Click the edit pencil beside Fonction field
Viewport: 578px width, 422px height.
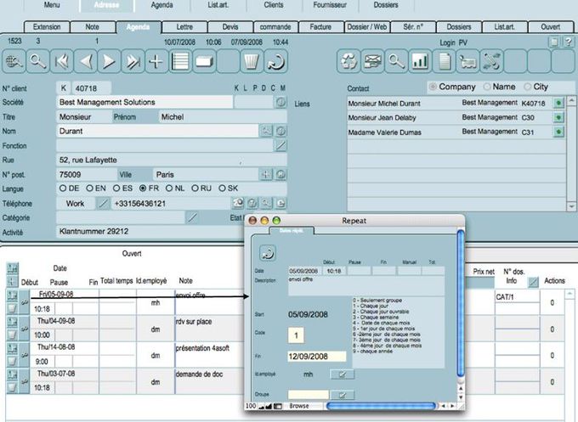(280, 145)
